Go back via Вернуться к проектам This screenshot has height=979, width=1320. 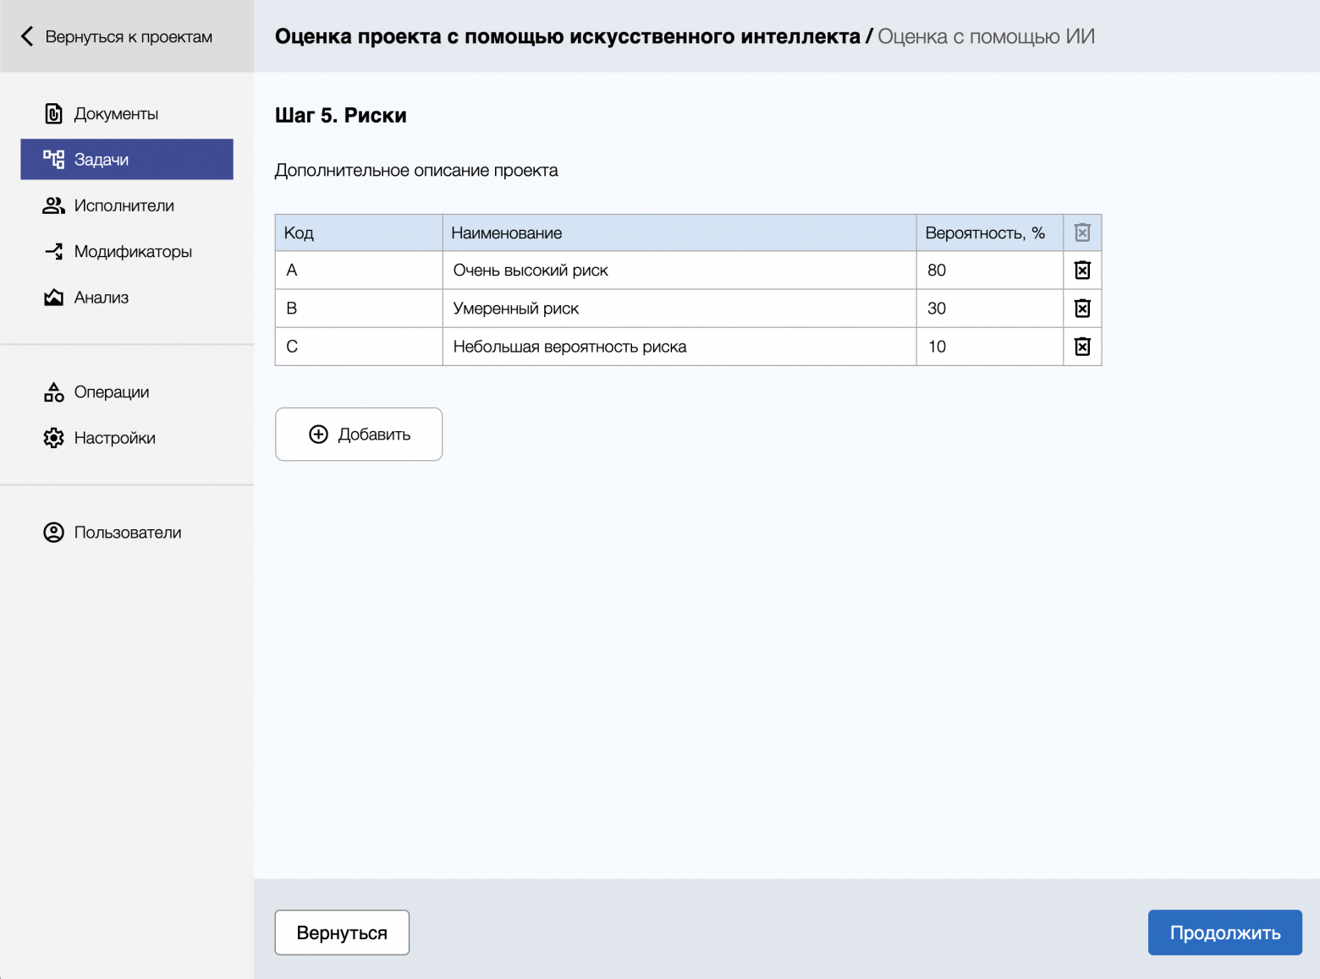117,37
